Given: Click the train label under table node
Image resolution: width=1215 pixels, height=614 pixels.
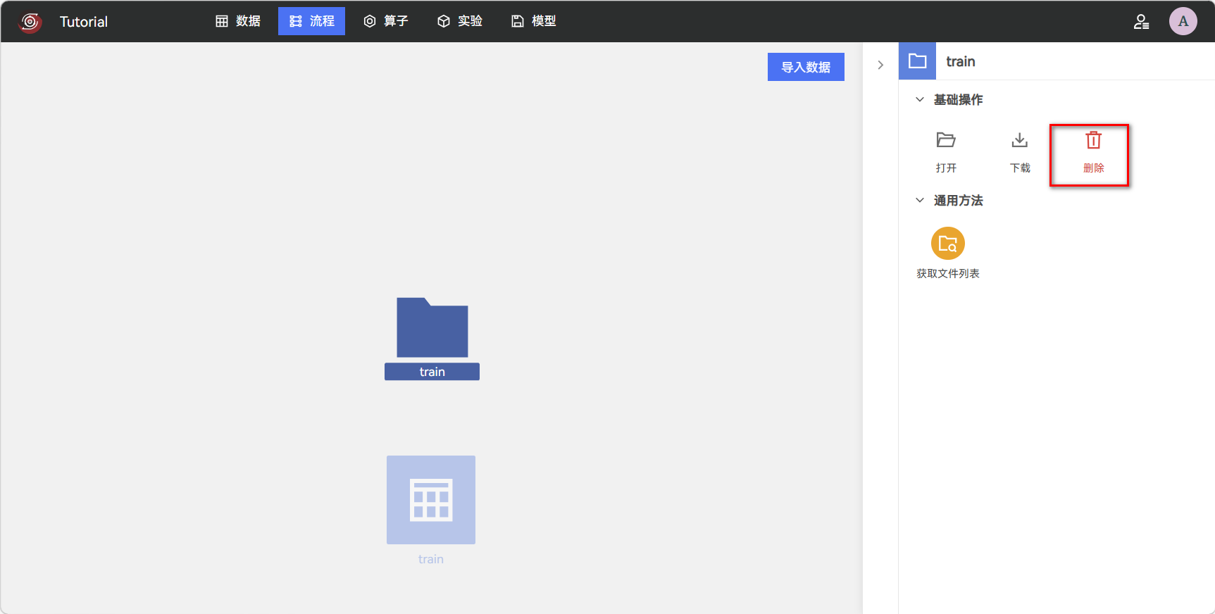Looking at the screenshot, I should click(431, 559).
